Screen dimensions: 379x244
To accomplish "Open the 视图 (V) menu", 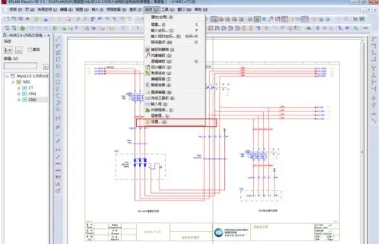I will coord(82,9).
